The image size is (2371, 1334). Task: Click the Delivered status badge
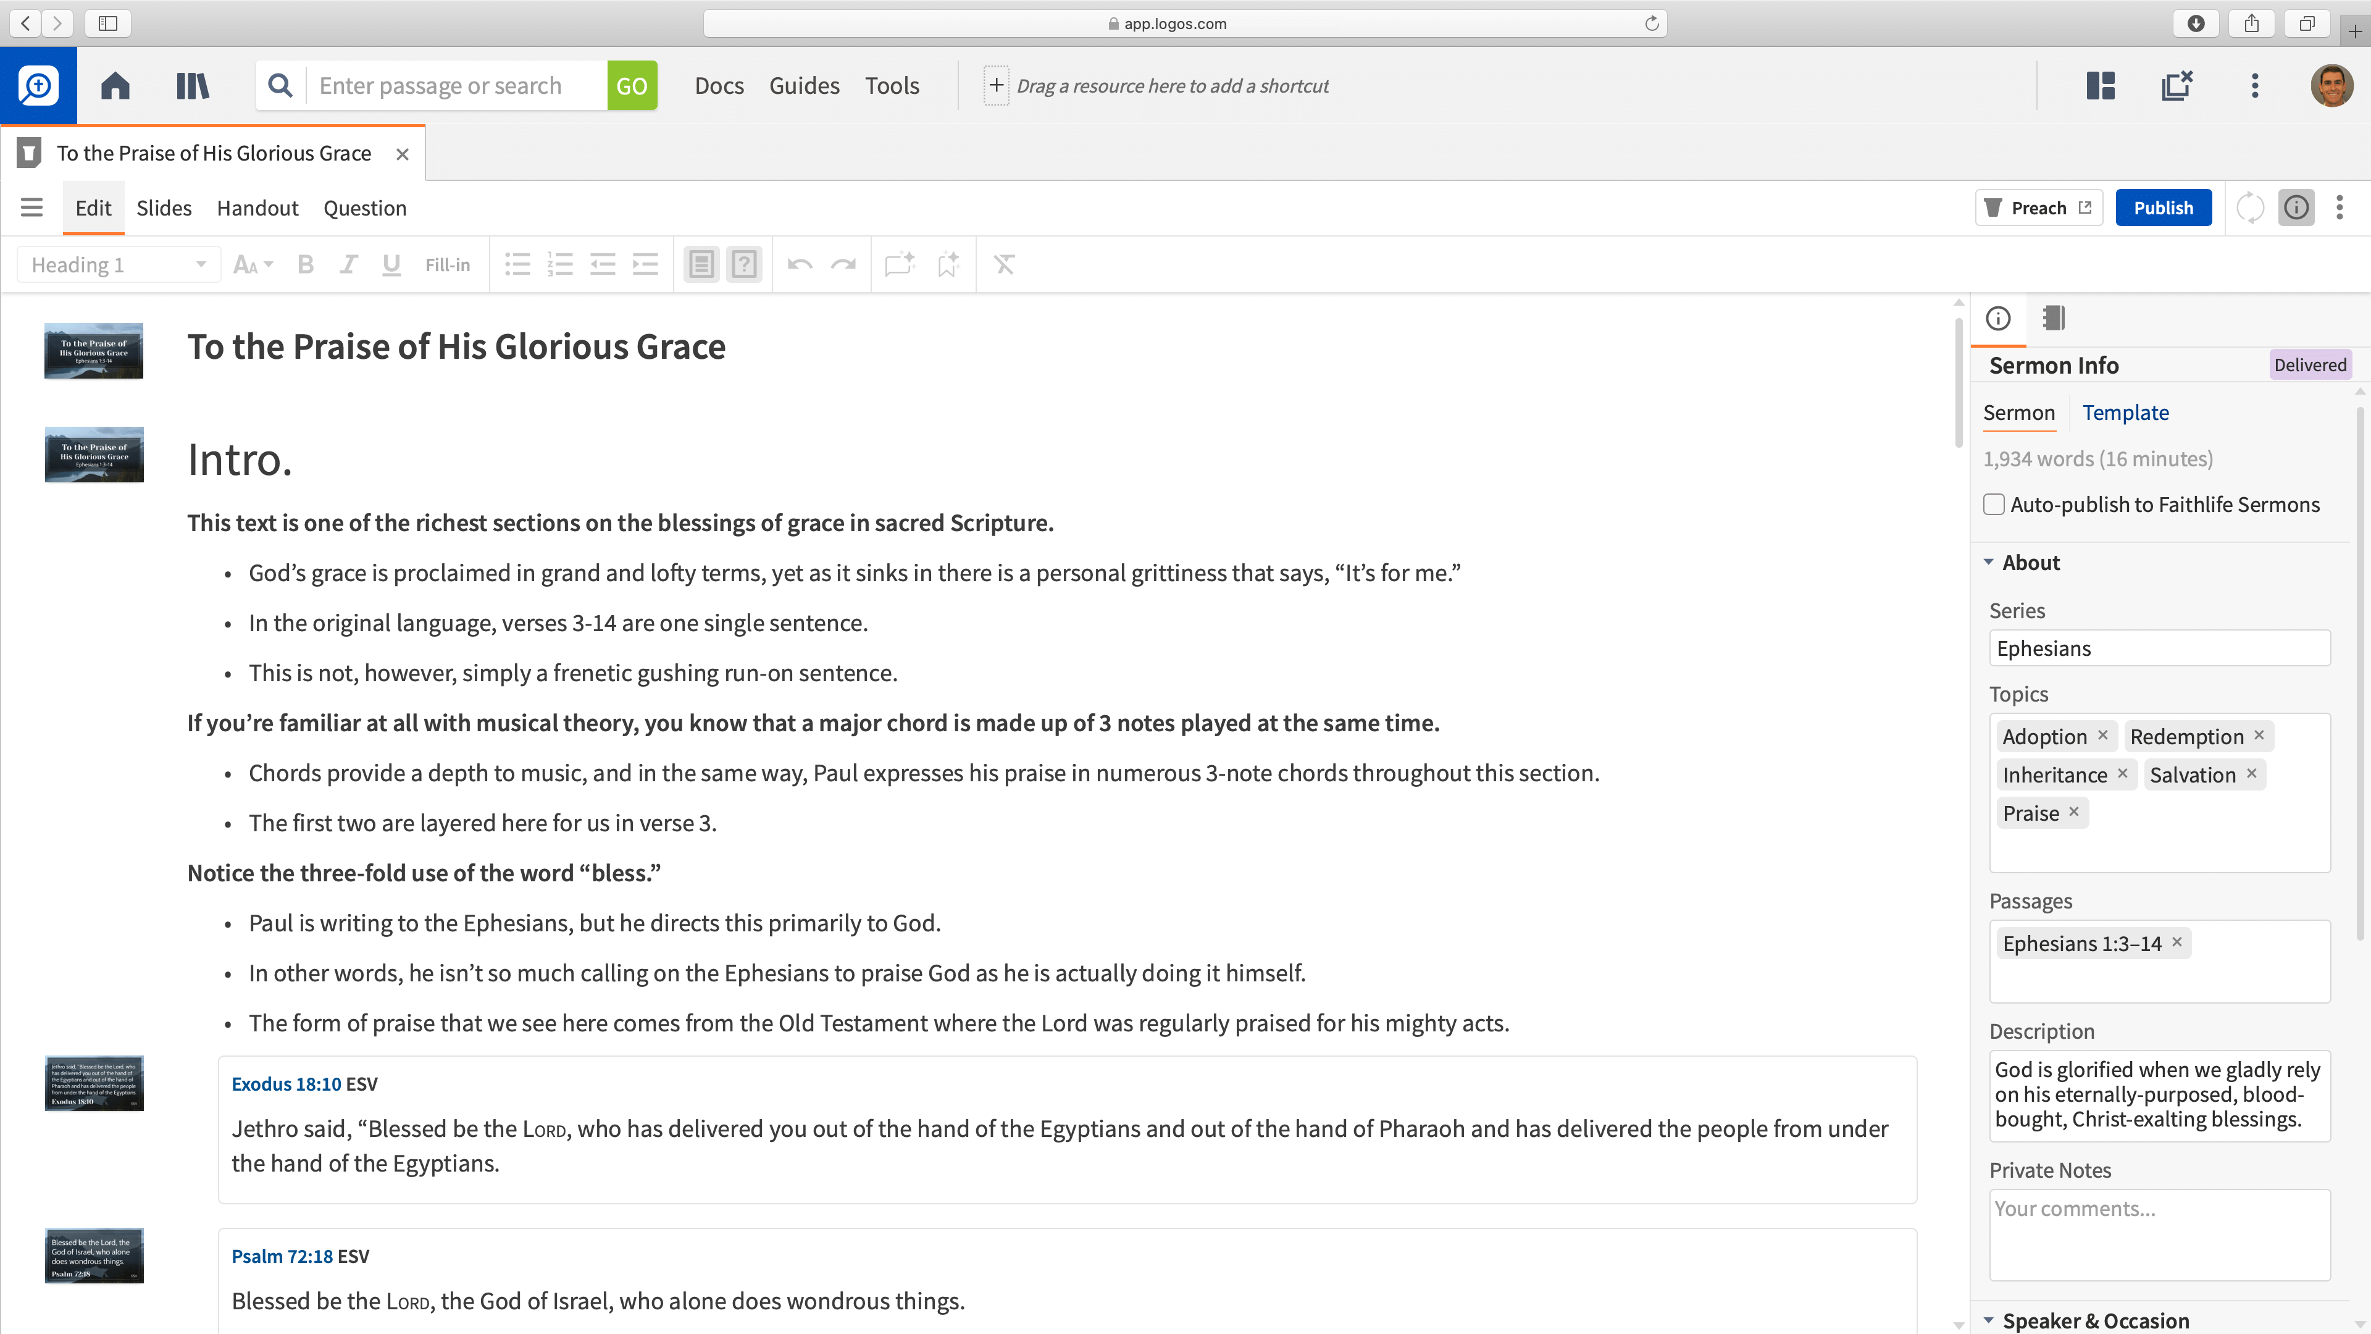2310,364
